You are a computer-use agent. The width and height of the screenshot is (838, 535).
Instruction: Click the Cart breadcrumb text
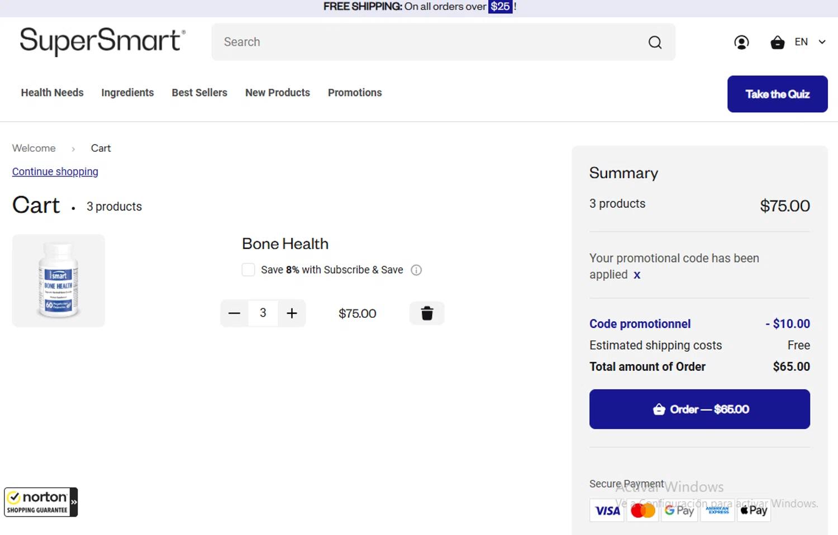[101, 148]
